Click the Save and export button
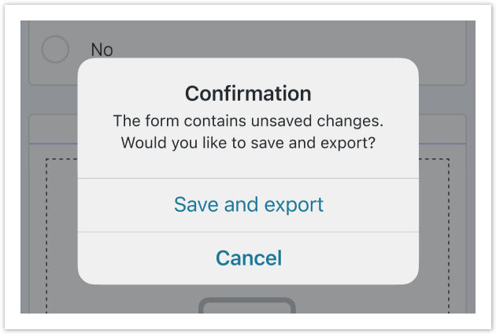 248,205
